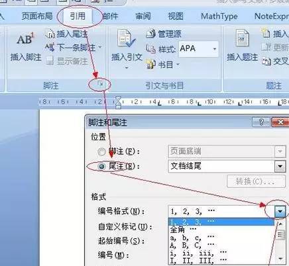Switch to View (视图) tab
The height and width of the screenshot is (266, 289).
pyautogui.click(x=176, y=16)
